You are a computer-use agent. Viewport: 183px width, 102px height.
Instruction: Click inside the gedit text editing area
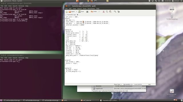pyautogui.click(x=110, y=50)
